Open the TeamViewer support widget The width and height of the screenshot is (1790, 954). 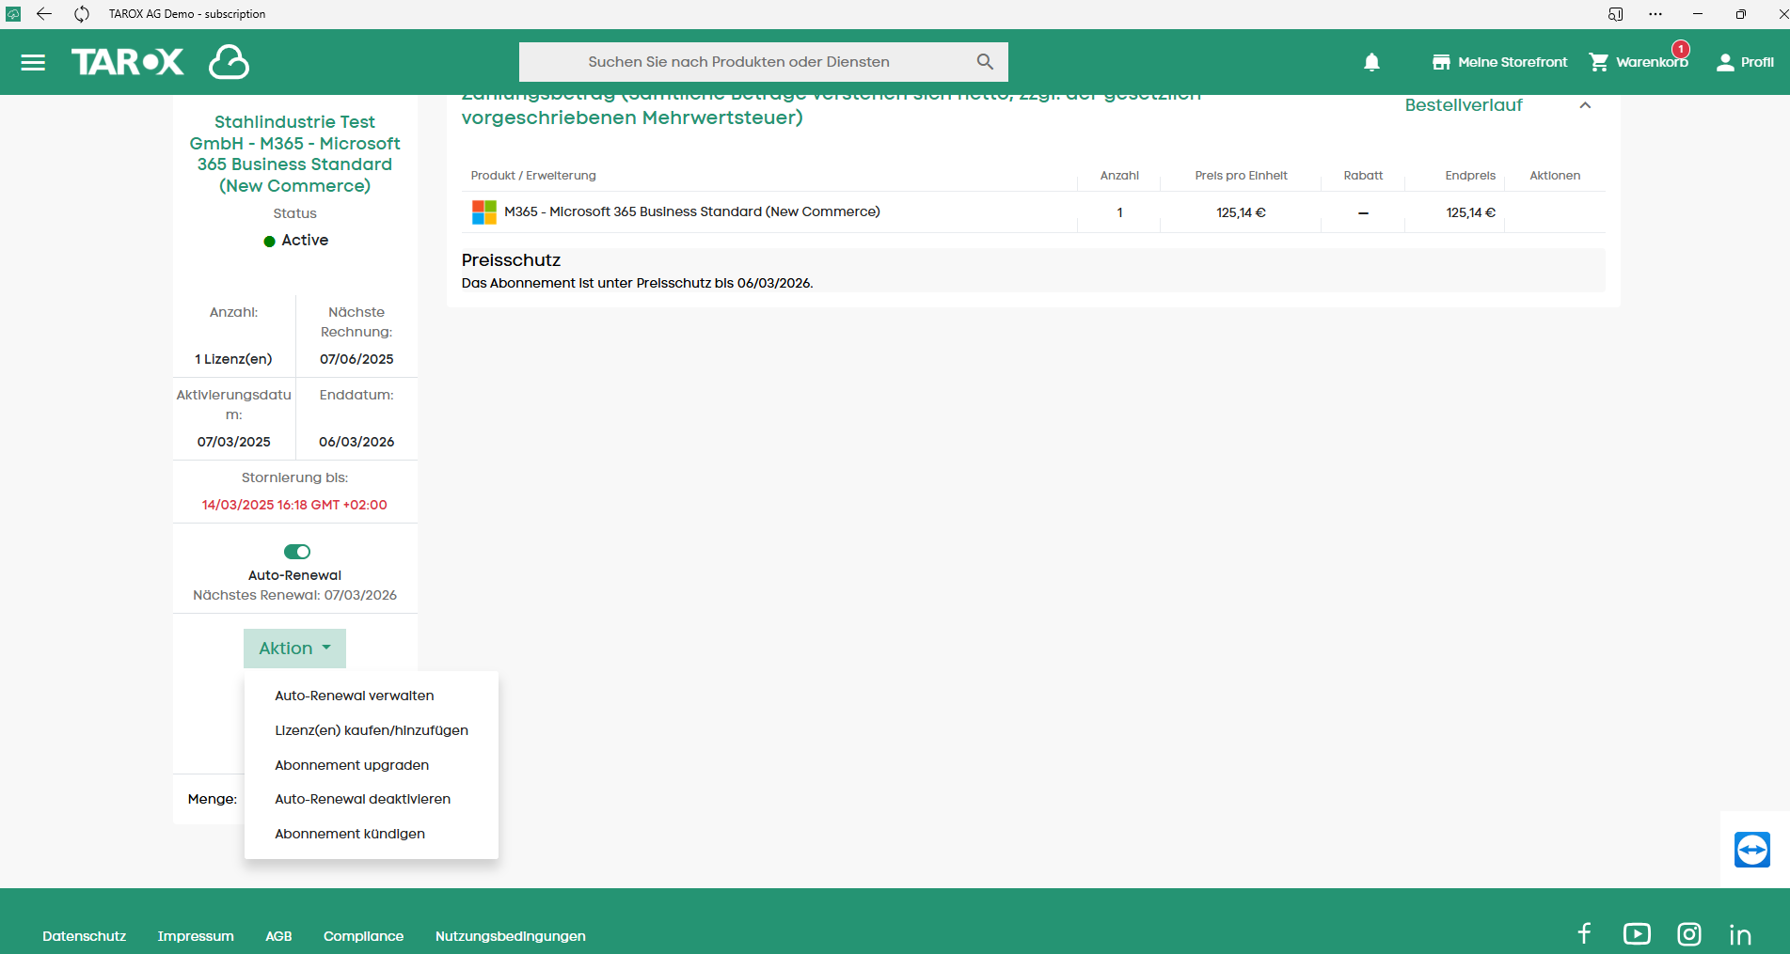pyautogui.click(x=1752, y=850)
